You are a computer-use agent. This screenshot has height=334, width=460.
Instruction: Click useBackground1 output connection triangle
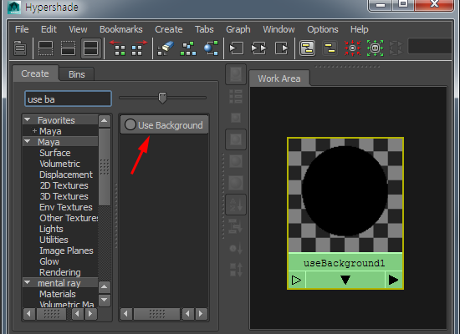point(393,280)
